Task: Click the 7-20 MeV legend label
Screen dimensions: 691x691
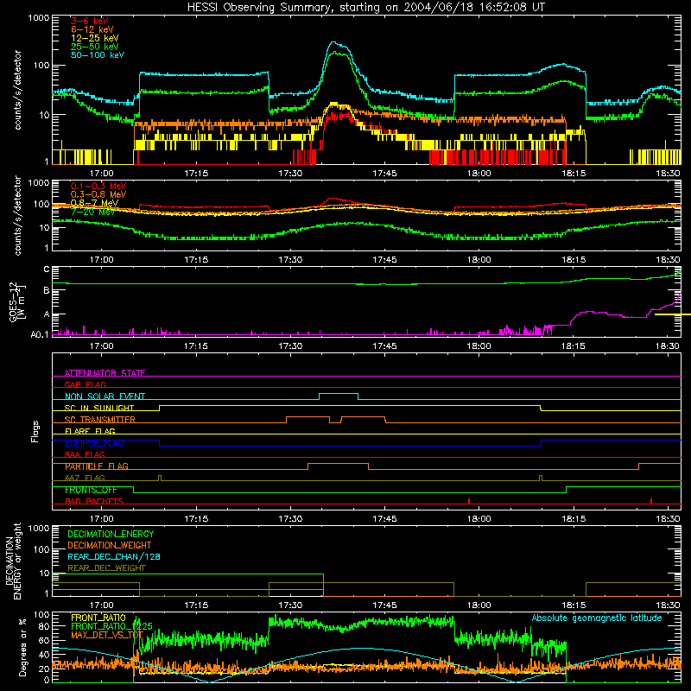Action: click(x=92, y=212)
